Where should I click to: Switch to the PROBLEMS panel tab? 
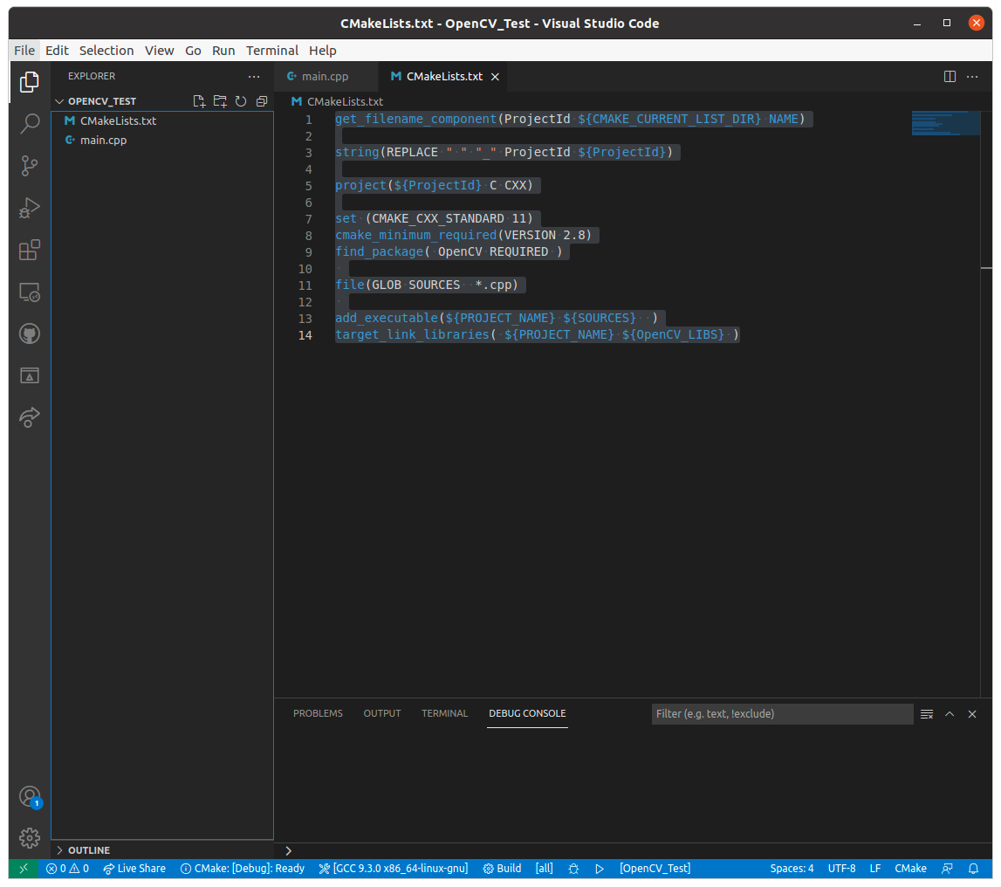coord(318,713)
